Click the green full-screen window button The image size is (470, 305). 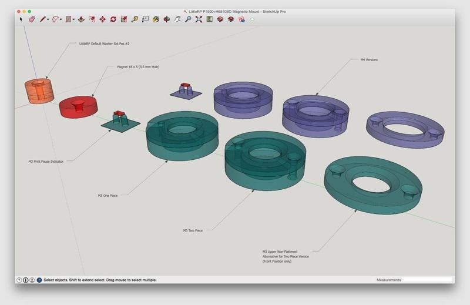click(29, 11)
